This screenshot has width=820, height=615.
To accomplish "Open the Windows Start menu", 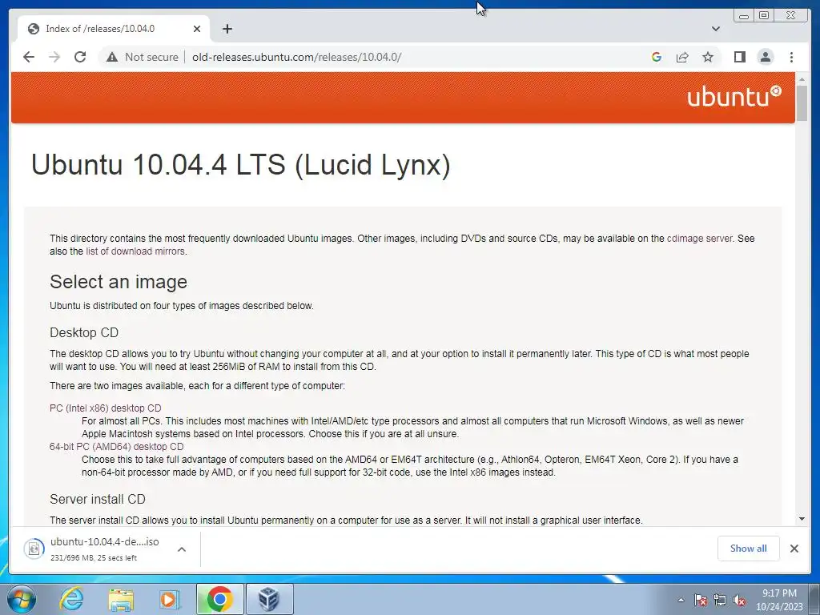I will 22,599.
